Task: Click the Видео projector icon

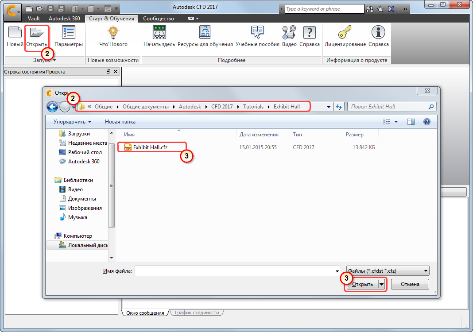Action: click(x=289, y=37)
